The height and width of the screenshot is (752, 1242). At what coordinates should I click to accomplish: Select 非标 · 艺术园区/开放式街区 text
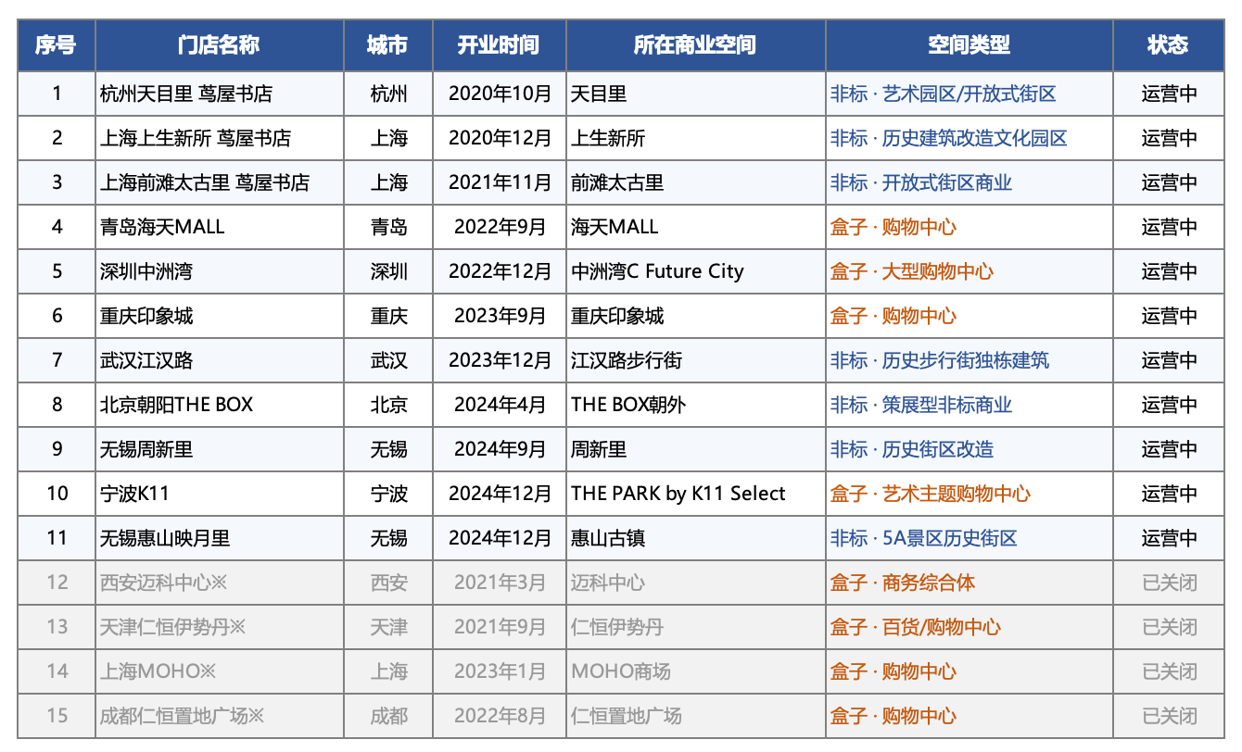click(x=944, y=94)
